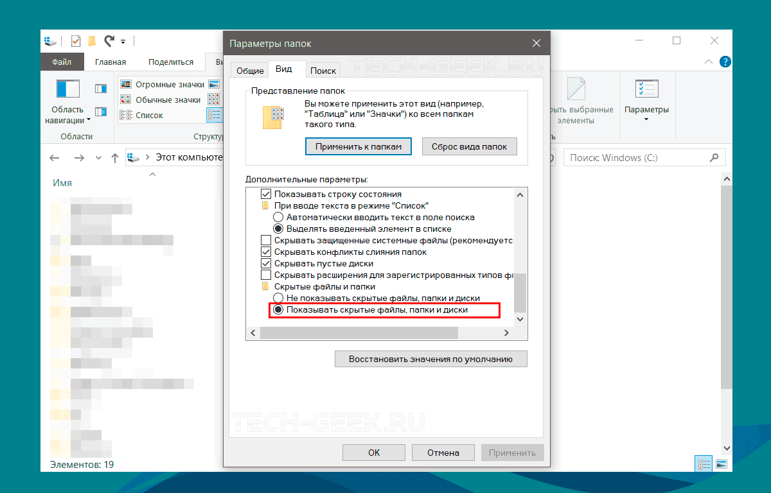Click the settings list horizontal scroll left arrow

click(x=253, y=333)
